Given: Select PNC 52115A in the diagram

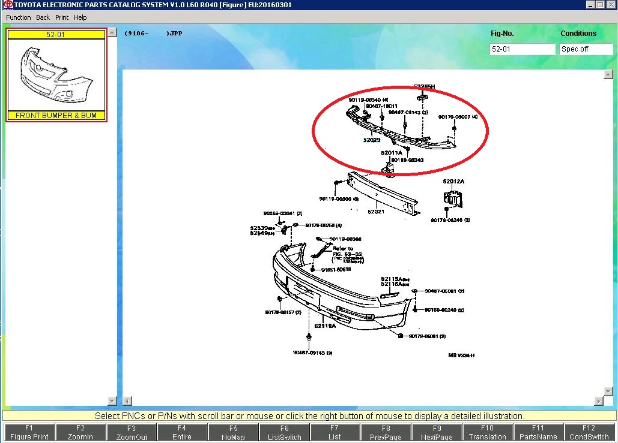Looking at the screenshot, I should tap(395, 279).
